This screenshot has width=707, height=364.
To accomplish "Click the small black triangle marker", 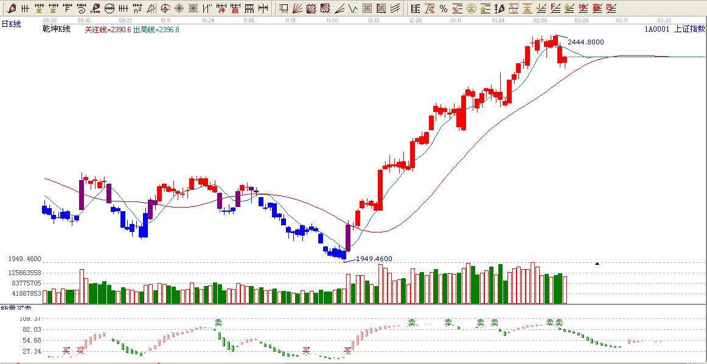I will pyautogui.click(x=597, y=264).
